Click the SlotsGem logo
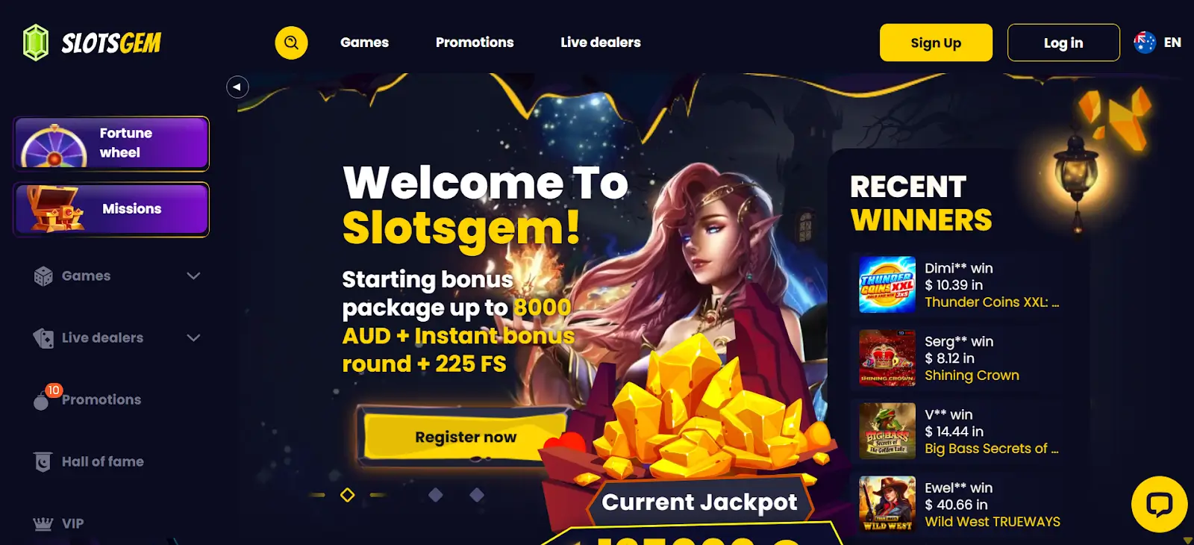1194x545 pixels. (92, 43)
